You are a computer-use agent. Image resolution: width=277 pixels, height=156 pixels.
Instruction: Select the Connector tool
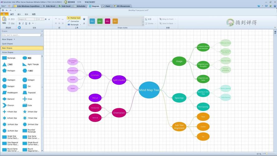(x=73, y=21)
